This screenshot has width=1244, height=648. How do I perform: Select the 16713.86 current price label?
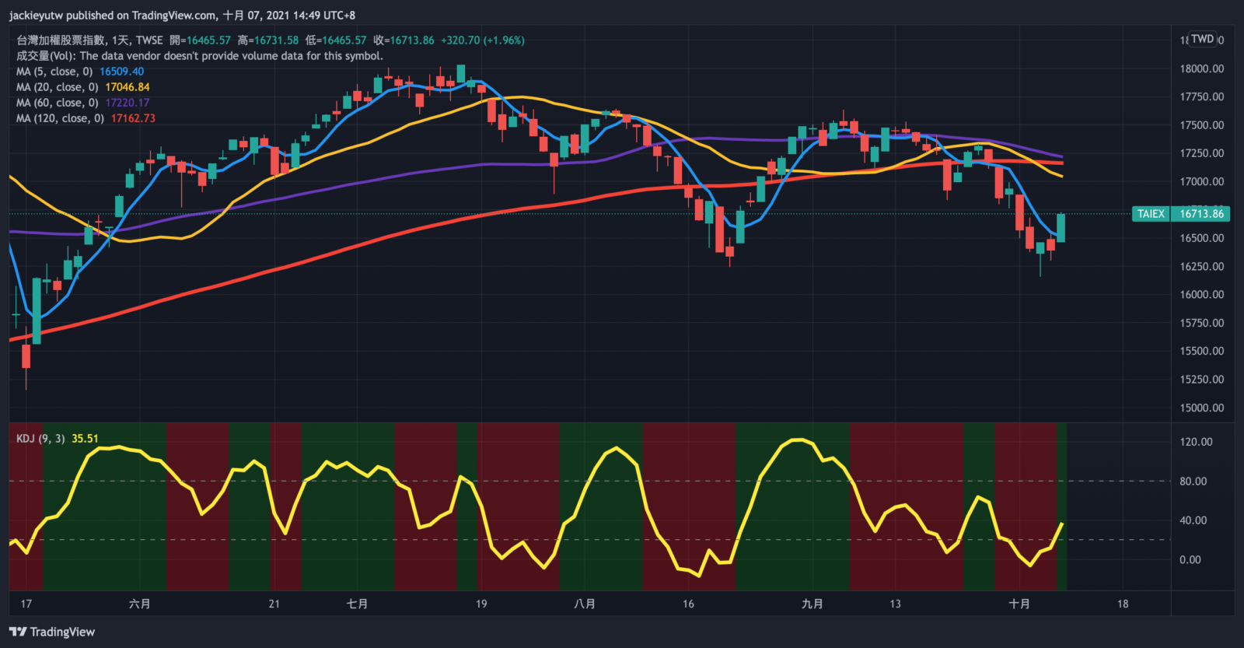[x=1201, y=214]
